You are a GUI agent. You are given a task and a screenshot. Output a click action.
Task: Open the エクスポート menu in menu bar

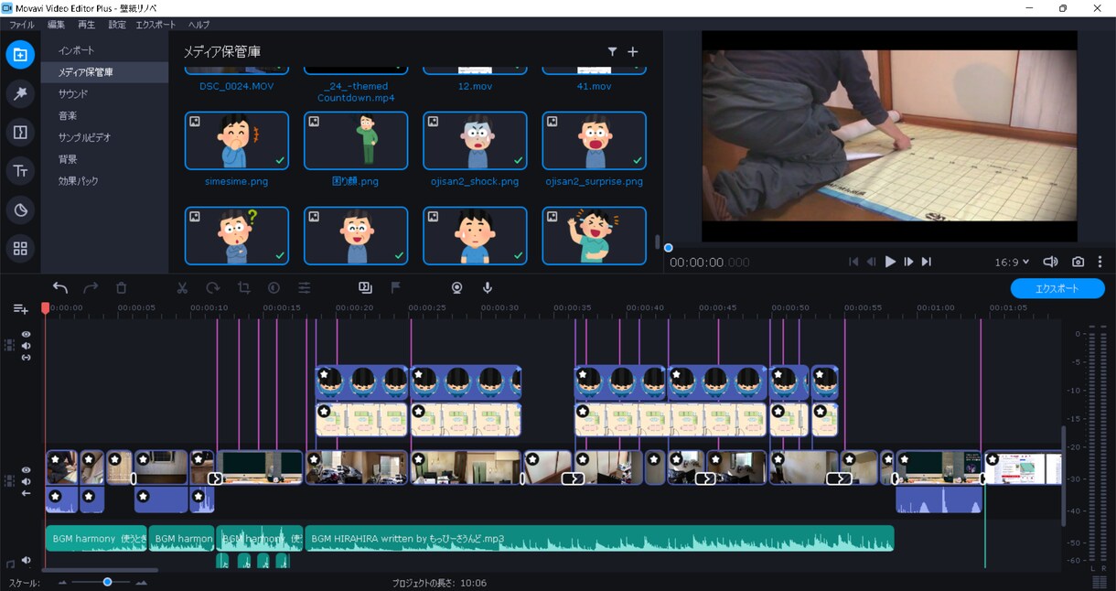click(156, 25)
